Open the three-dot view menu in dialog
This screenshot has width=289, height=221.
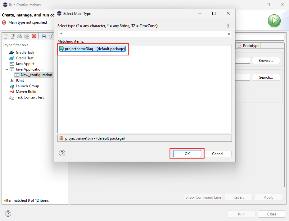[228, 26]
